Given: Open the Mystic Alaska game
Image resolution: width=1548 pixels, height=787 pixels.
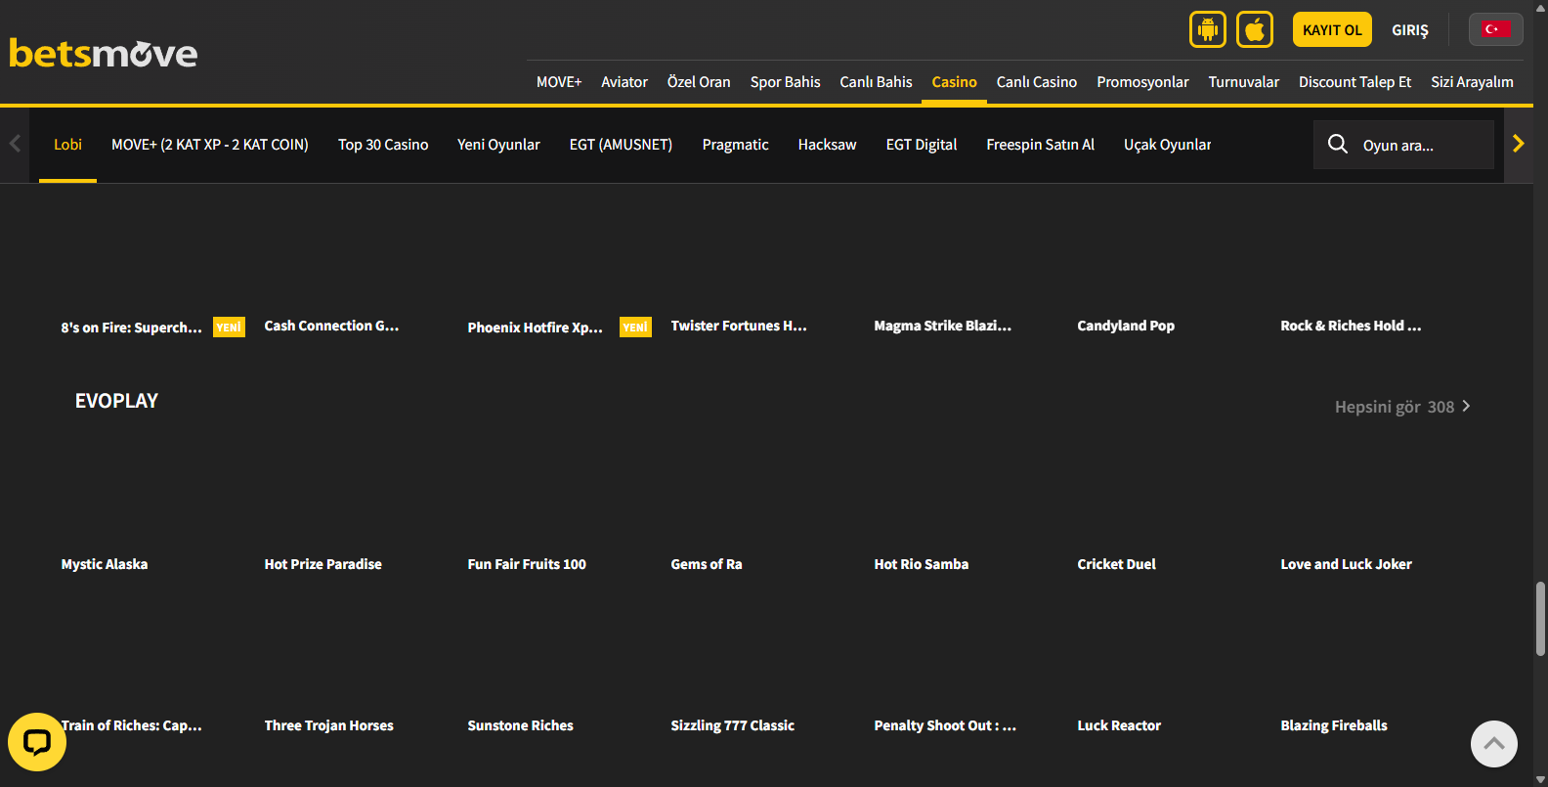Looking at the screenshot, I should tap(105, 564).
